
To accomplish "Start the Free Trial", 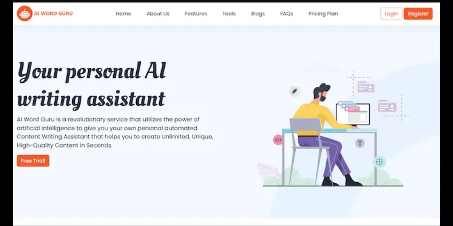I will pyautogui.click(x=33, y=161).
